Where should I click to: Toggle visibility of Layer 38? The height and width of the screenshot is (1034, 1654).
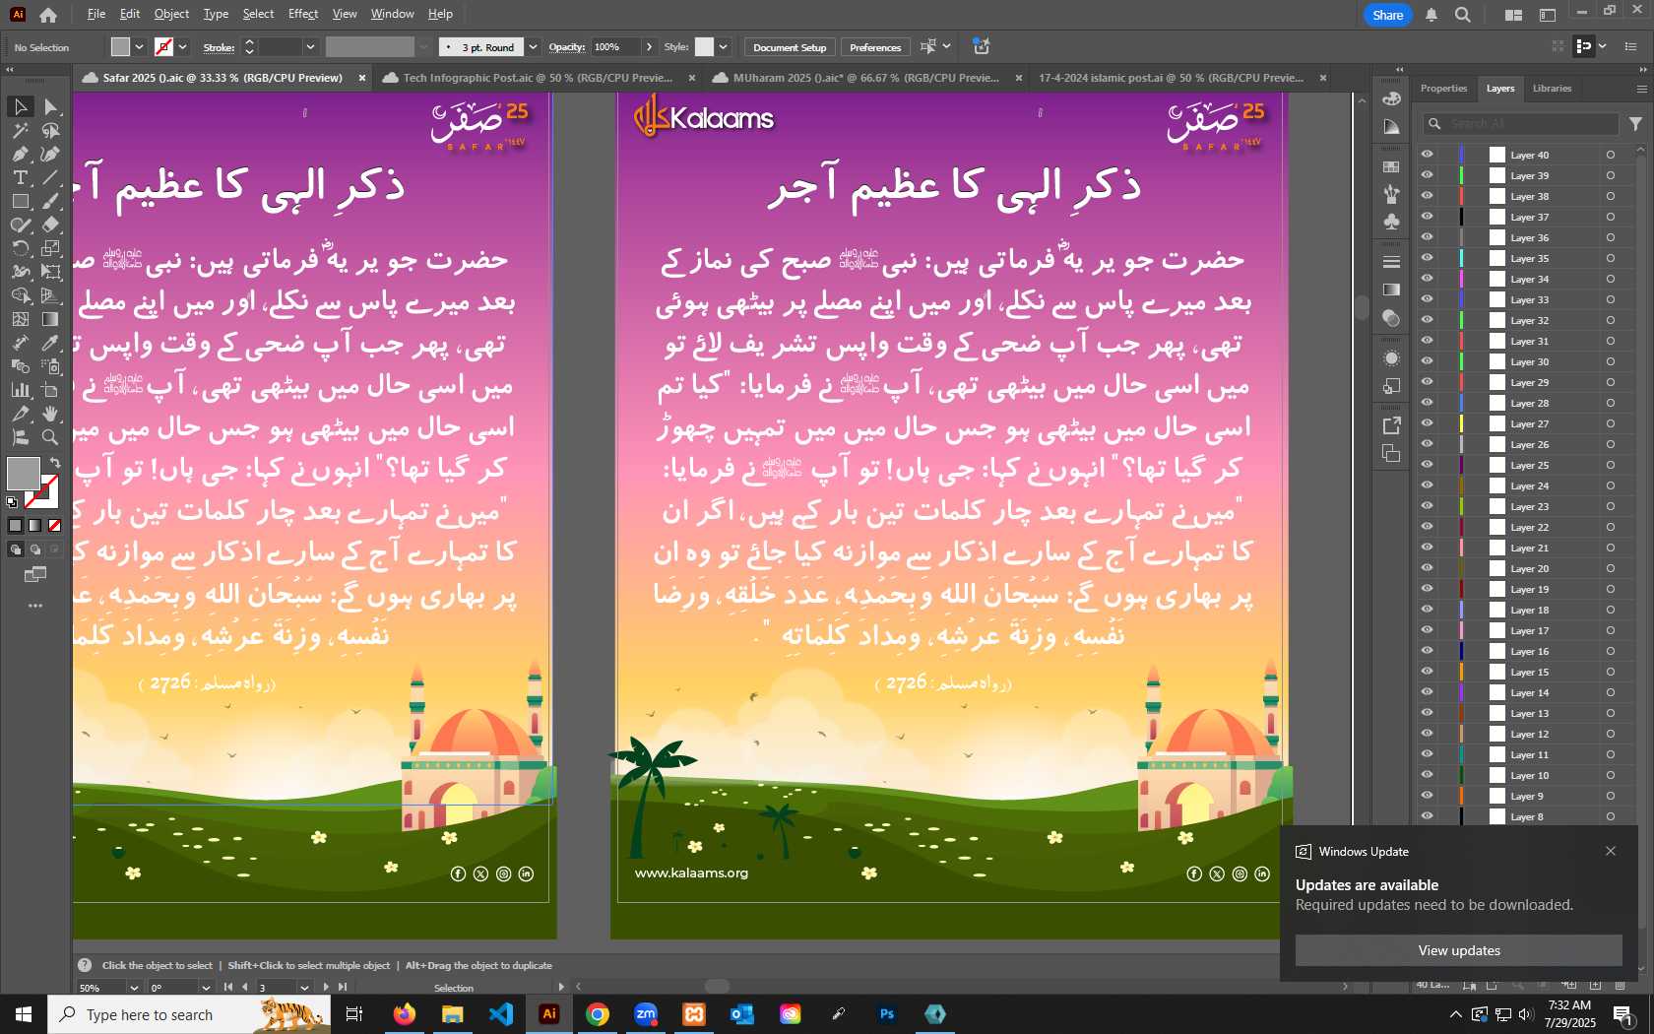[x=1427, y=196]
